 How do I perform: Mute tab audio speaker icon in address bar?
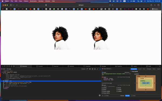110,5
